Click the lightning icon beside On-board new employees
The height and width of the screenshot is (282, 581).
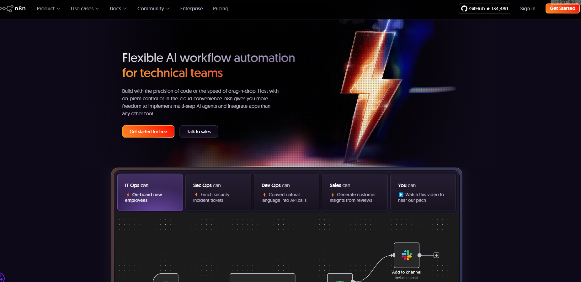click(x=128, y=195)
